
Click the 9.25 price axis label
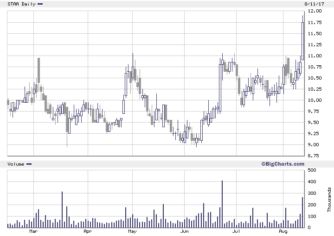313,133
